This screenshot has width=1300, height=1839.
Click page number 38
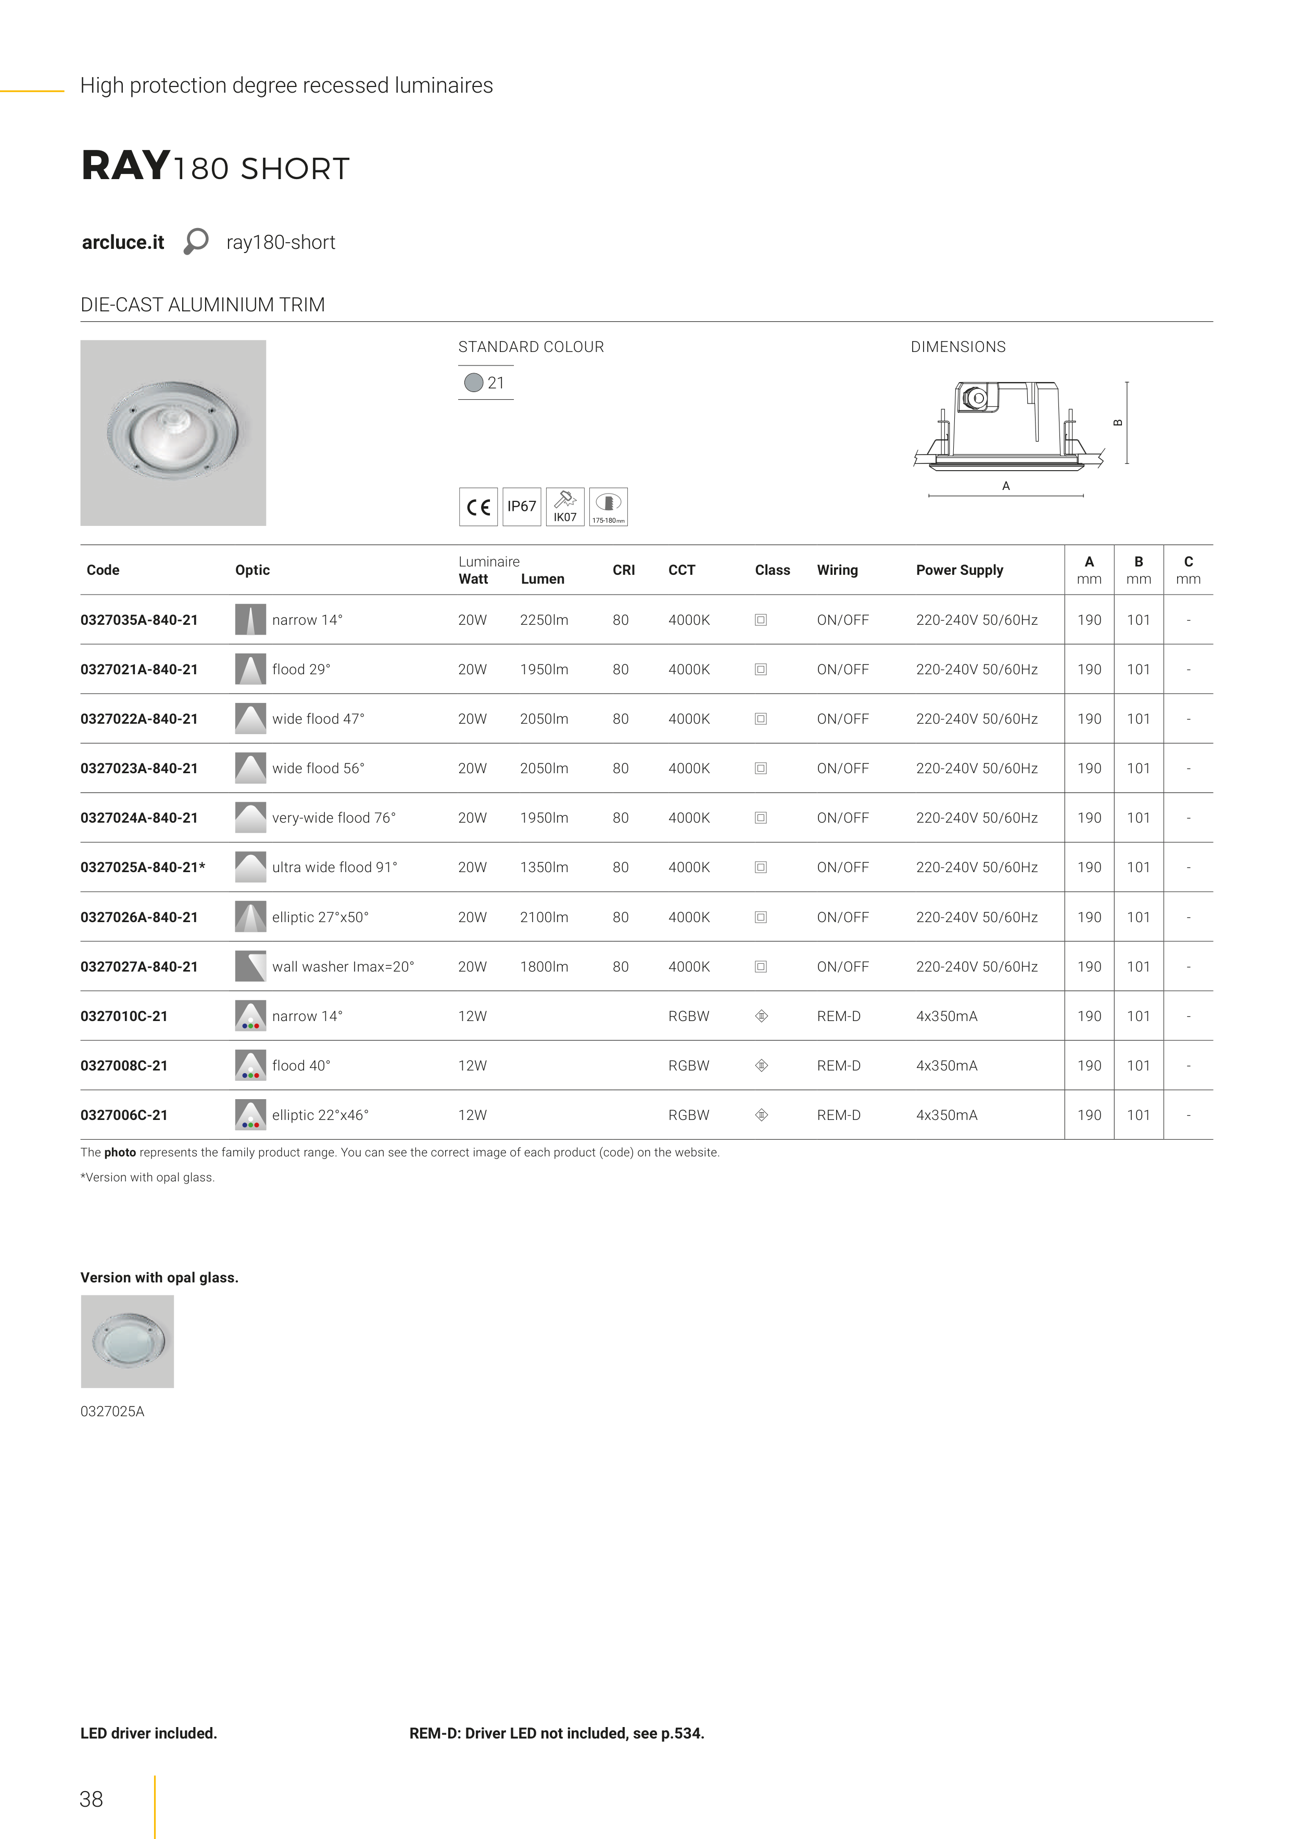91,1799
